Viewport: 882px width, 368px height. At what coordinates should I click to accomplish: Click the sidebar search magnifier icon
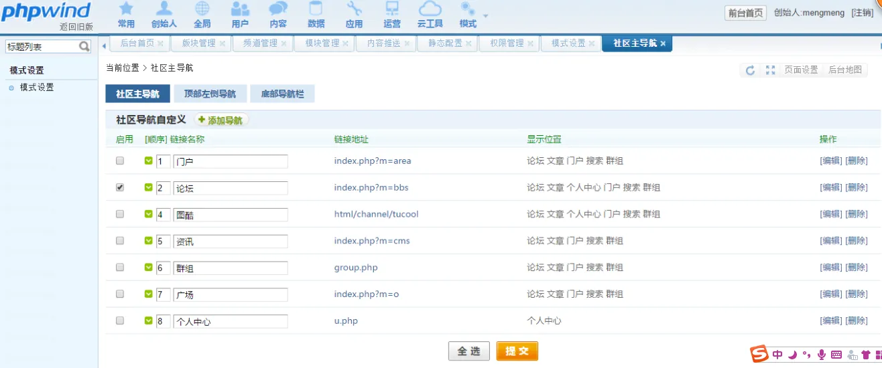pos(84,46)
